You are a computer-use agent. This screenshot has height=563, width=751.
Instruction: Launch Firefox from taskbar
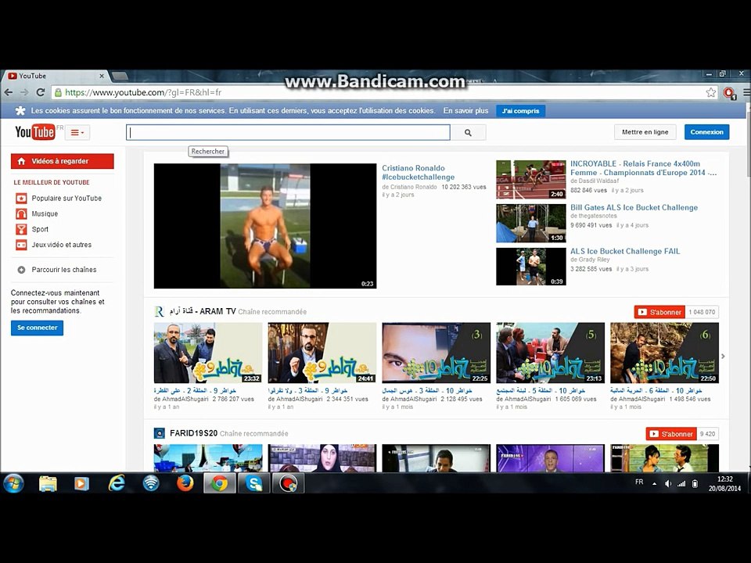coord(185,483)
